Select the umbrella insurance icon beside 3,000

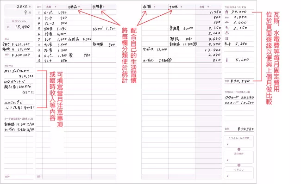point(227,23)
